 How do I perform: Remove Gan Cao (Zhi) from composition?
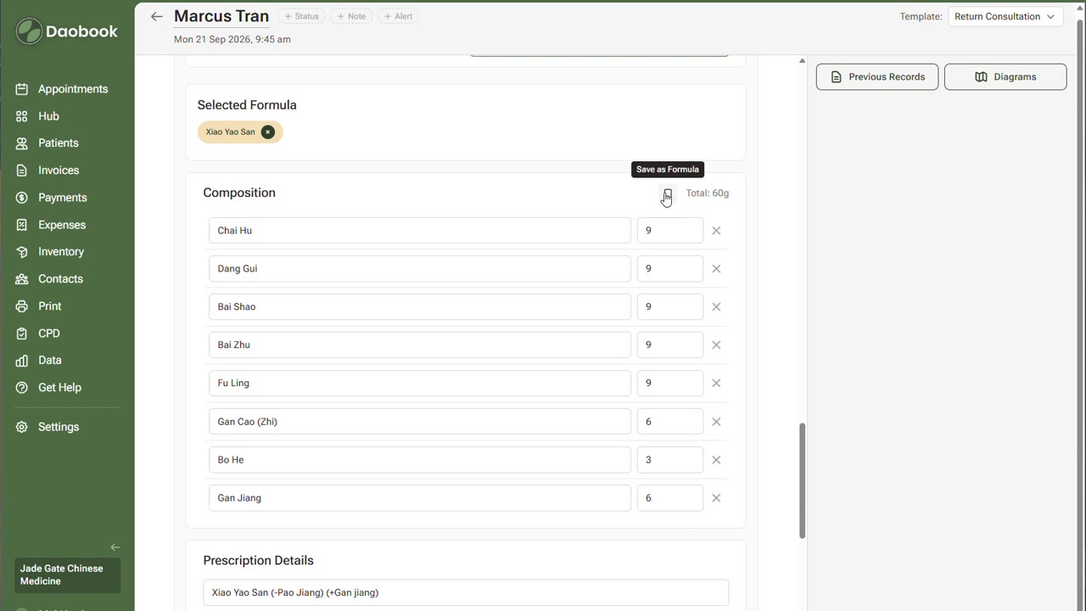pos(716,422)
